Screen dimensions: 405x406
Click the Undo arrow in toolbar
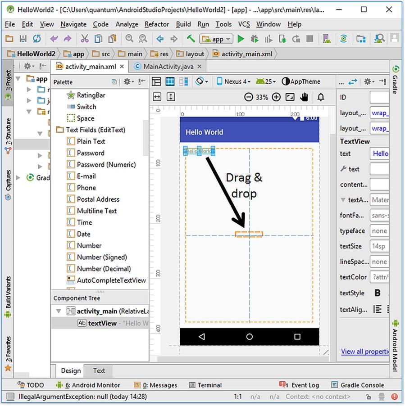coord(54,39)
